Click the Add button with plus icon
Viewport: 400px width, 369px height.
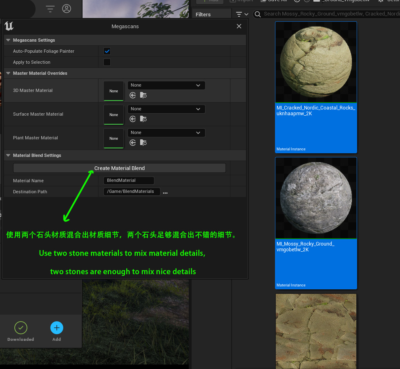pyautogui.click(x=56, y=328)
